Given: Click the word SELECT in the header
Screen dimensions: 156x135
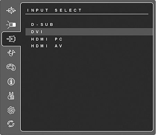Looking at the screenshot, I should (68, 10).
